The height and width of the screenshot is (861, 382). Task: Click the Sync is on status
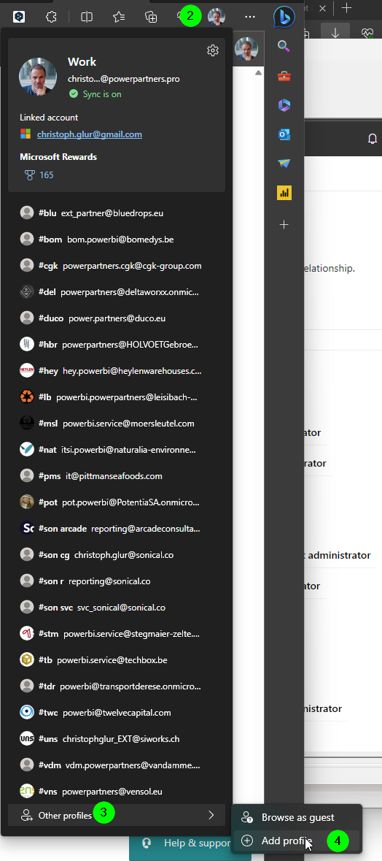tap(95, 94)
